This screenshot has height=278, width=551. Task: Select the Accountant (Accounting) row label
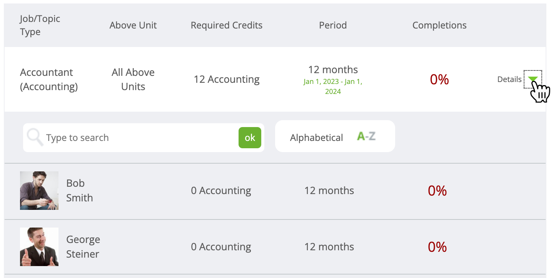click(48, 79)
